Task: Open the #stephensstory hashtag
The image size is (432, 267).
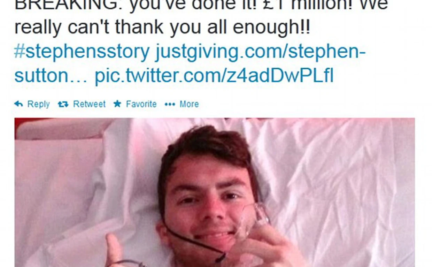Action: click(82, 52)
